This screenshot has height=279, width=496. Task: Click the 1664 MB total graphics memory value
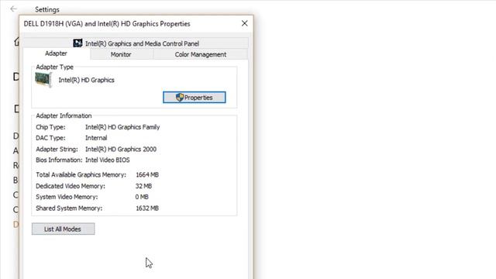[147, 174]
